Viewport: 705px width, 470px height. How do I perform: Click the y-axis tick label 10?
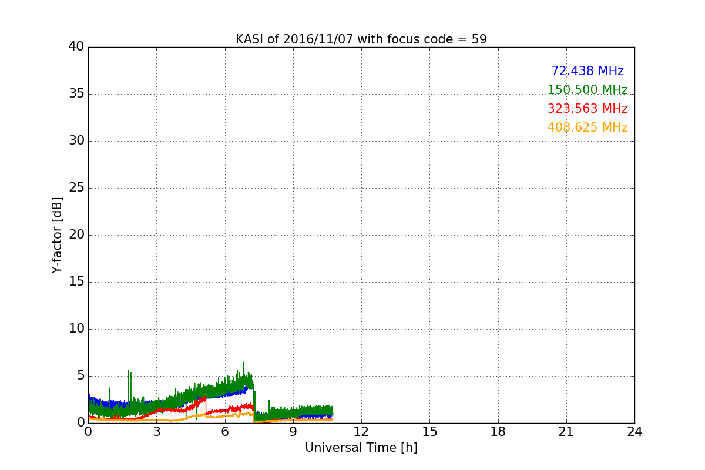pyautogui.click(x=76, y=329)
